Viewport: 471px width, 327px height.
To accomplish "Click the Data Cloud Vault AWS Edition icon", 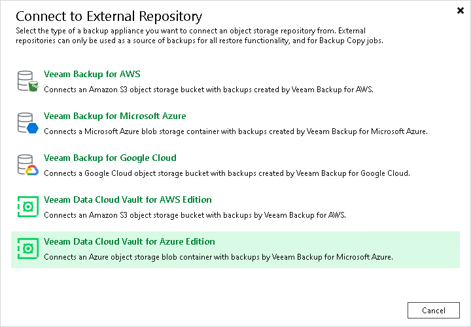I will click(27, 207).
